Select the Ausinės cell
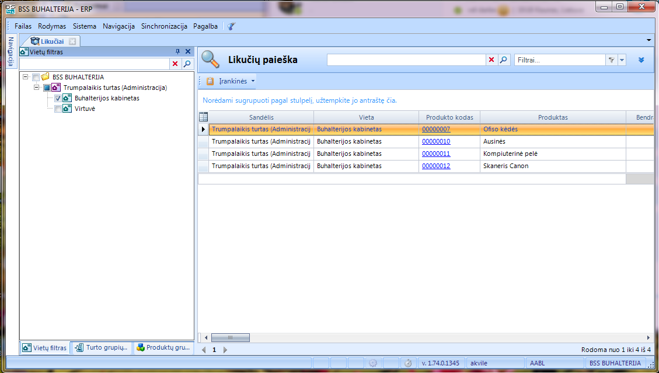 [x=553, y=141]
